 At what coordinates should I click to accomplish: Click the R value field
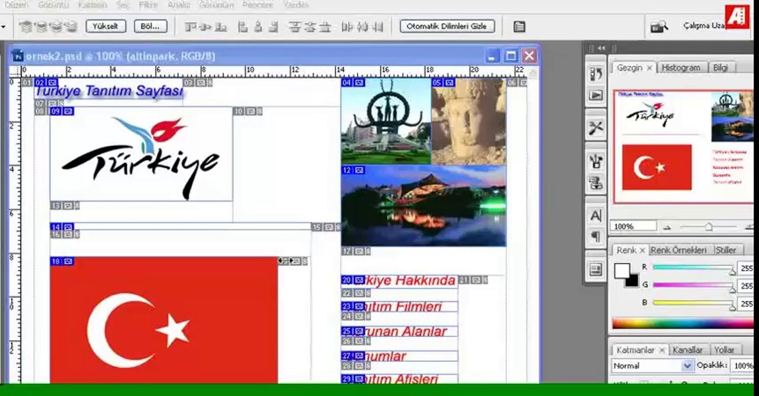pos(745,268)
